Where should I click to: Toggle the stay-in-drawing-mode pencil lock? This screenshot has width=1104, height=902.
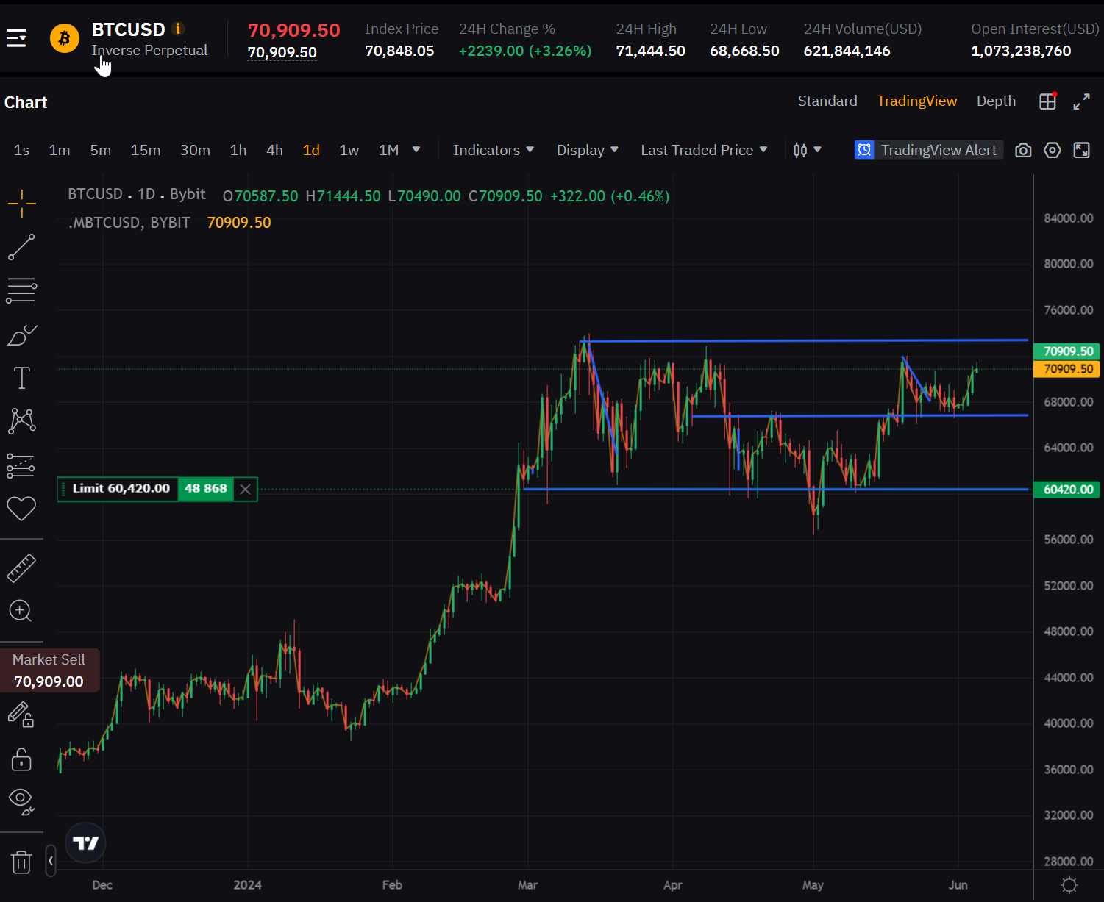coord(21,715)
